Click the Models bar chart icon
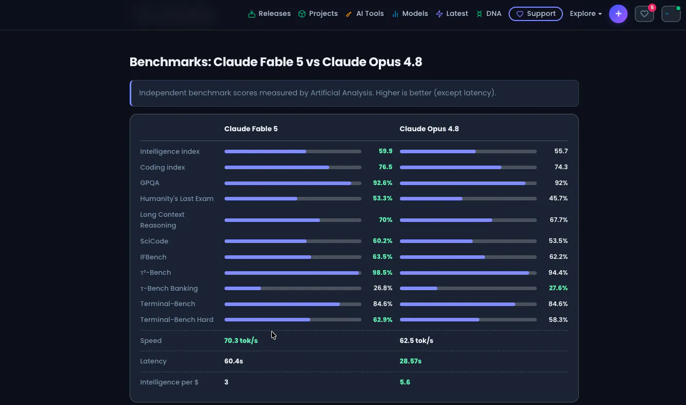Screen dimensions: 686x405 coord(395,14)
